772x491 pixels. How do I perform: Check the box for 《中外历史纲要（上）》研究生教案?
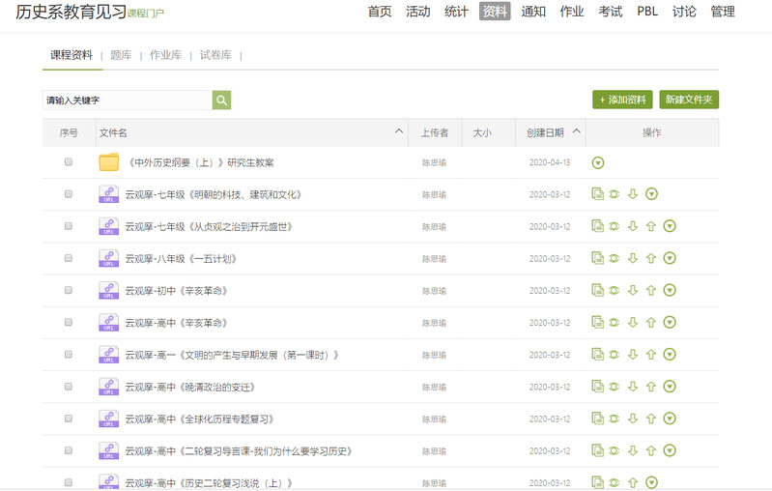pos(69,162)
